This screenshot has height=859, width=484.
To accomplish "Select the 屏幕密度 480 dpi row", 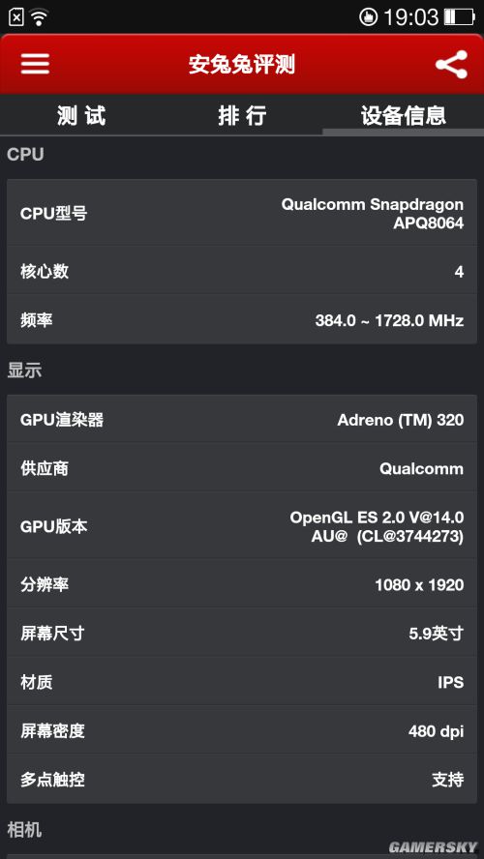I will tap(242, 730).
